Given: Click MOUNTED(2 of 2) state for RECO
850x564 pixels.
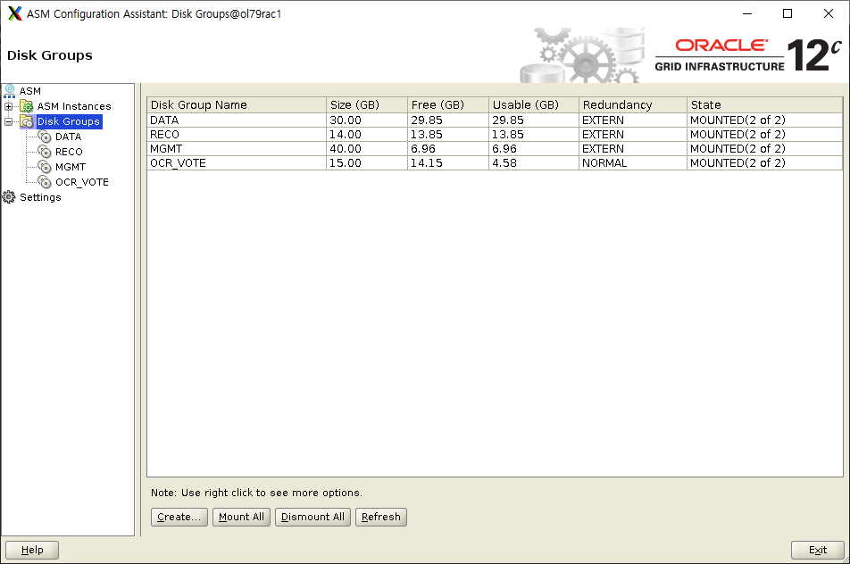Looking at the screenshot, I should 765,135.
